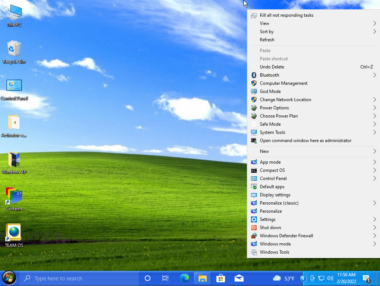Click the Settings gear icon in menu
This screenshot has height=286, width=380.
(254, 219)
